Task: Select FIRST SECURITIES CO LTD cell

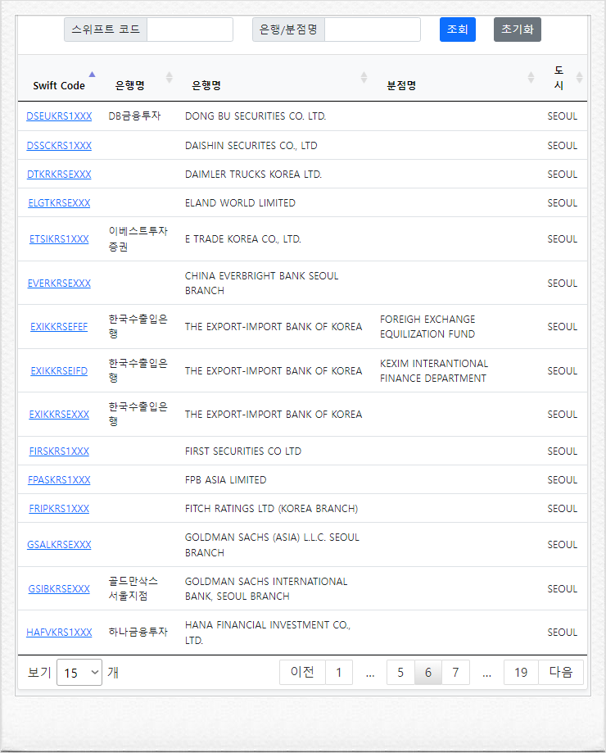Action: (243, 451)
